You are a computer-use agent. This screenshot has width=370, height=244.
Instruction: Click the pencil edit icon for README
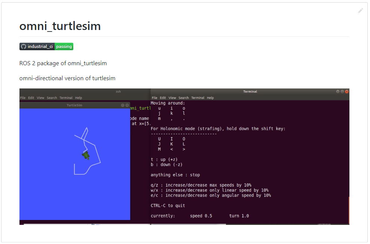360,10
